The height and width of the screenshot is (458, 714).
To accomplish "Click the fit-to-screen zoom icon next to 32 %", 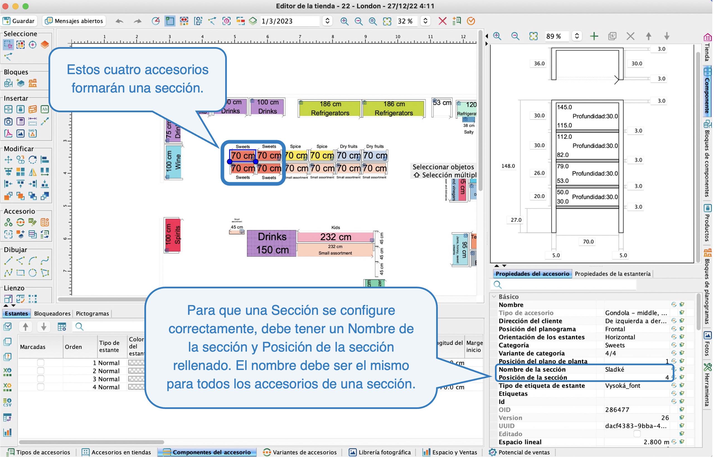I will [x=387, y=21].
